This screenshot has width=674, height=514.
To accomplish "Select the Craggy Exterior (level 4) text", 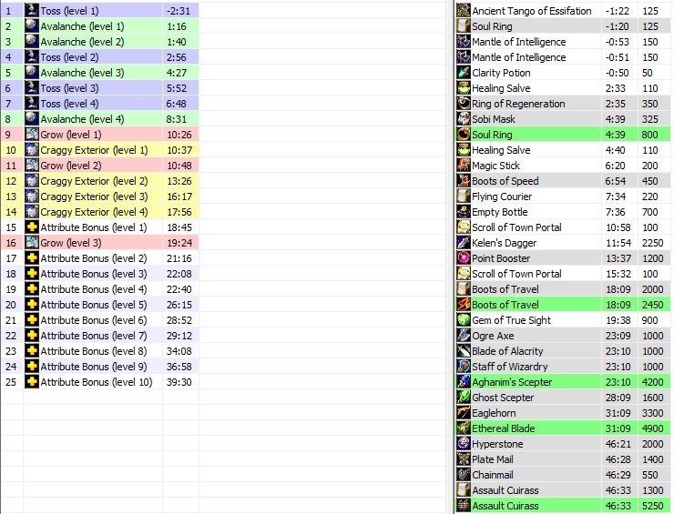I will pos(94,212).
